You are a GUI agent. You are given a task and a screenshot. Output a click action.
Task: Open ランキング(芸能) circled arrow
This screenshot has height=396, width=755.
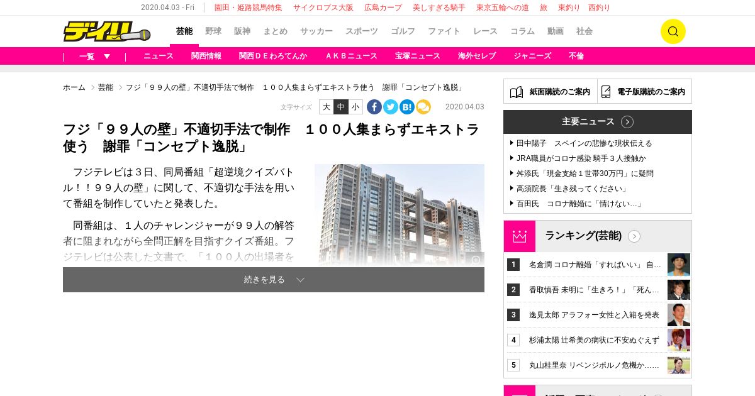634,236
